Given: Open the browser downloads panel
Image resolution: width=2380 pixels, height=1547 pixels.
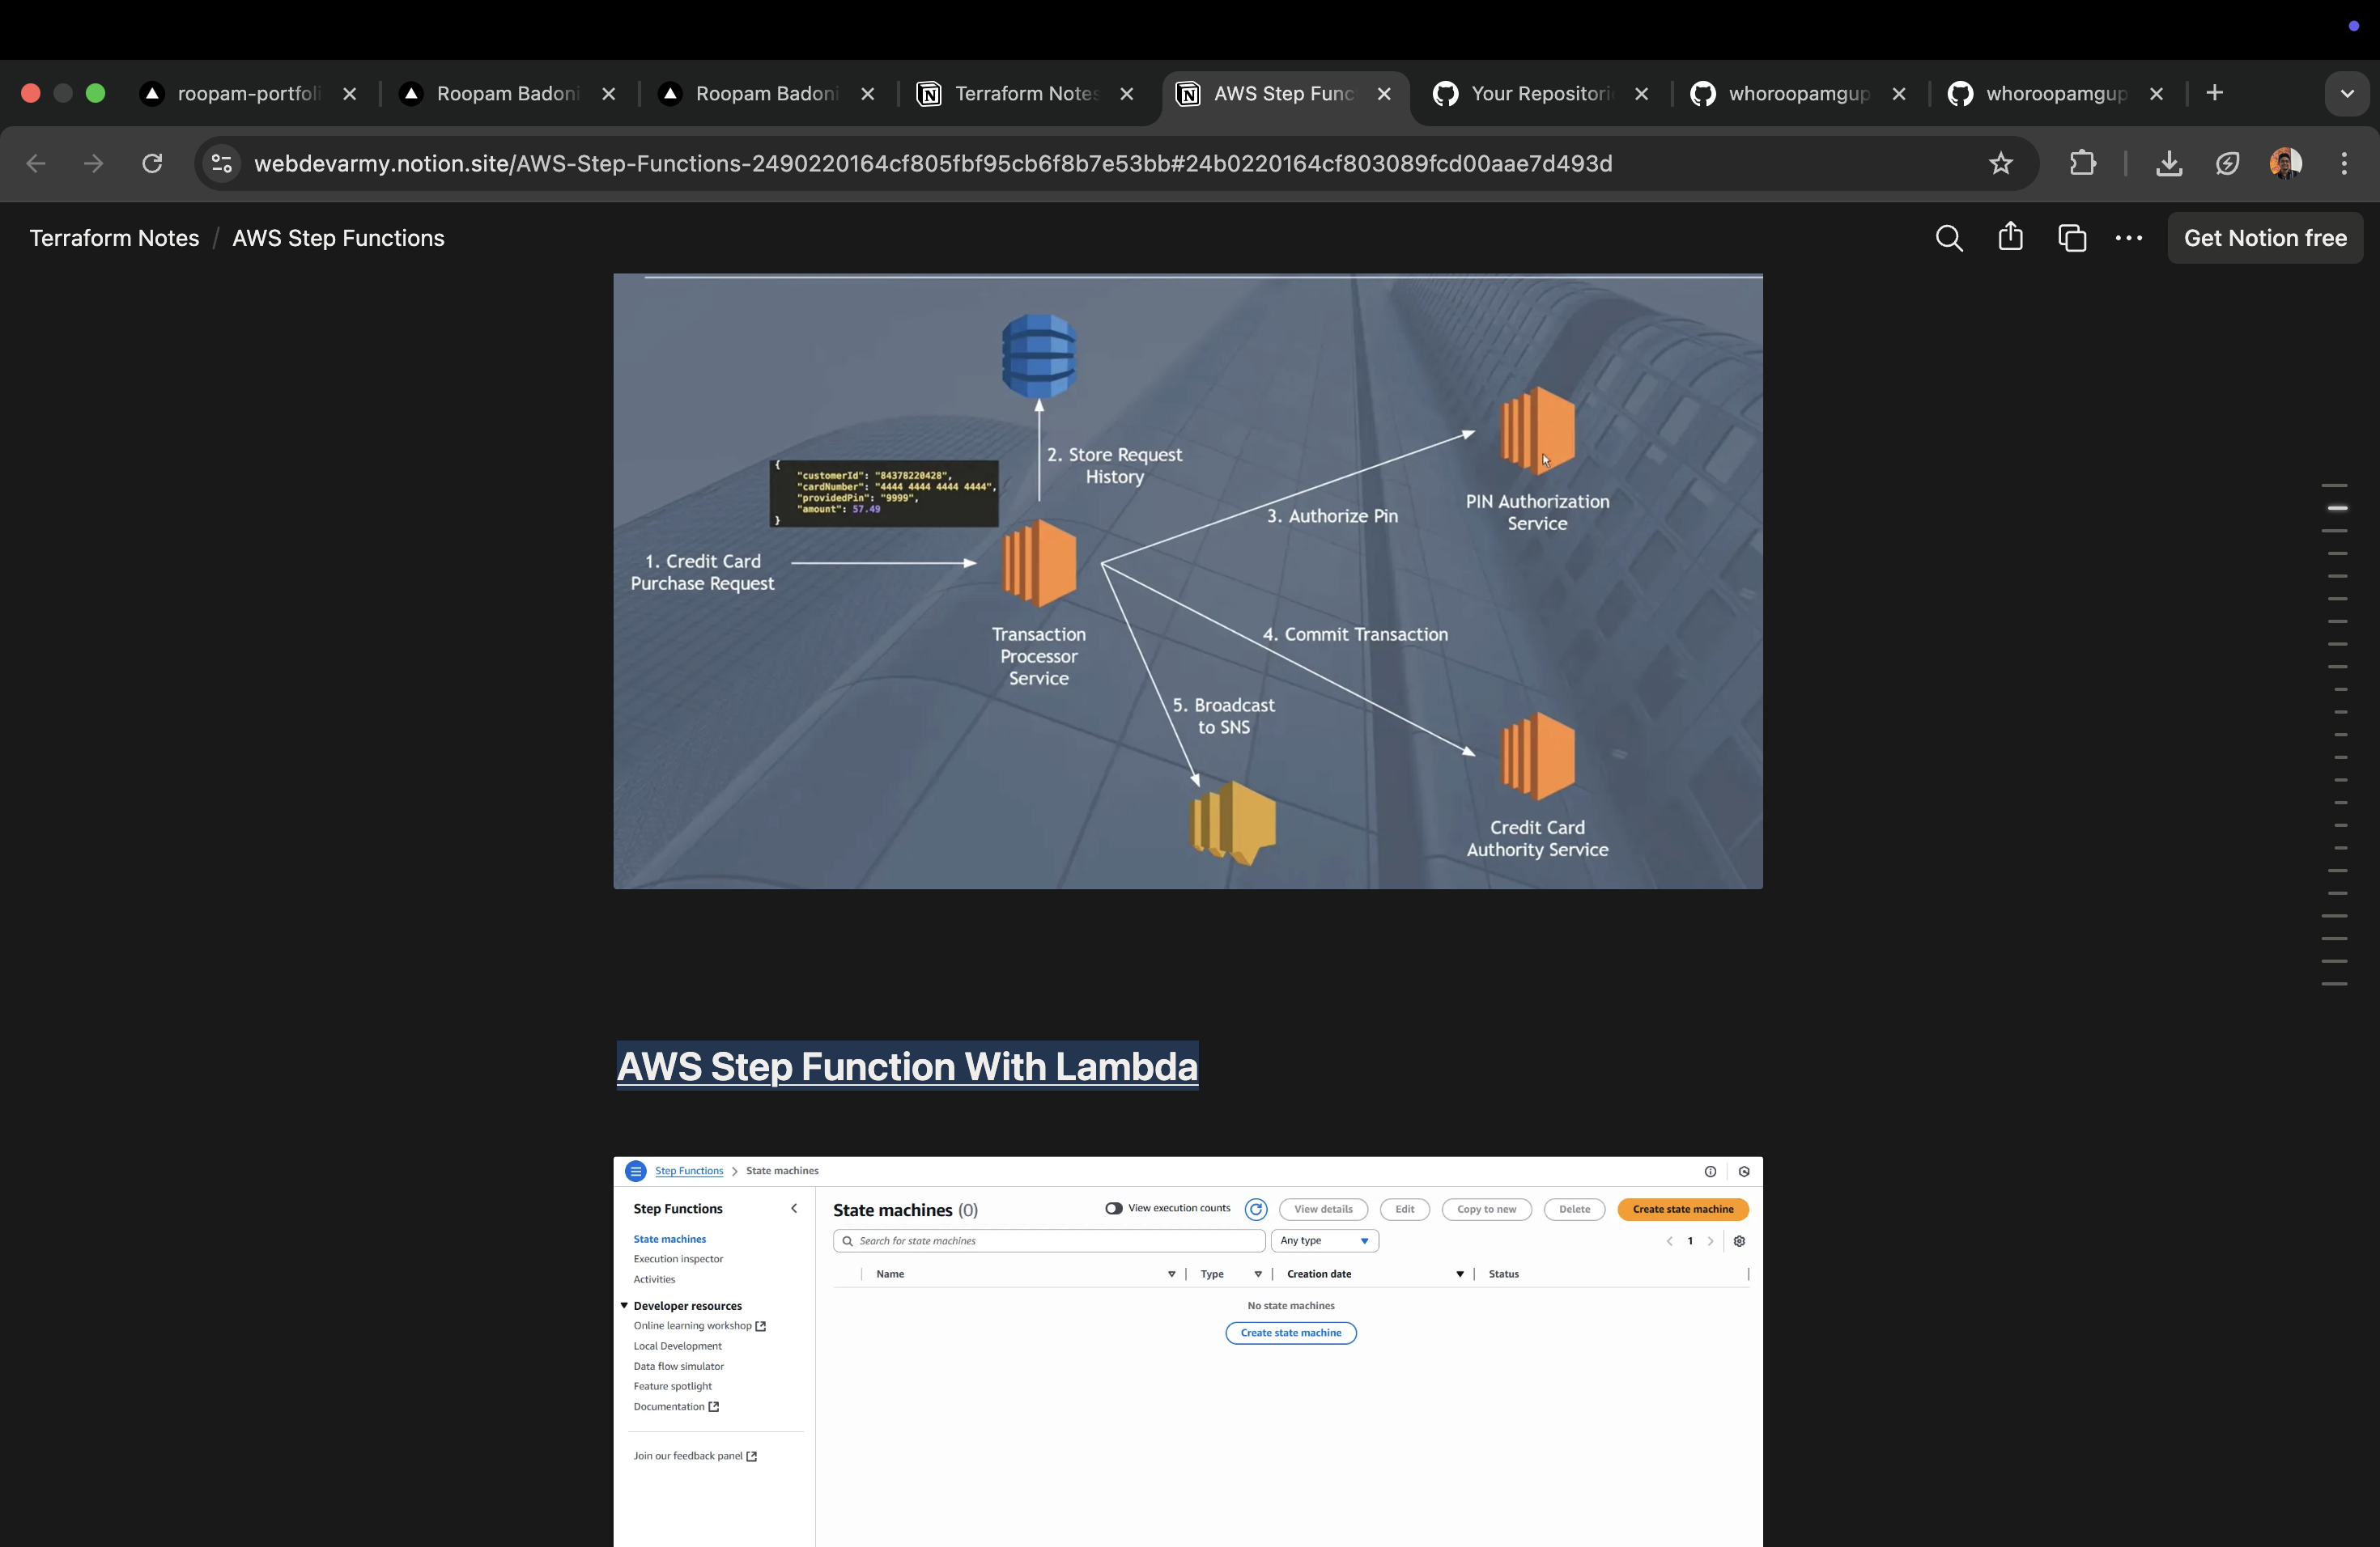Looking at the screenshot, I should (2169, 163).
